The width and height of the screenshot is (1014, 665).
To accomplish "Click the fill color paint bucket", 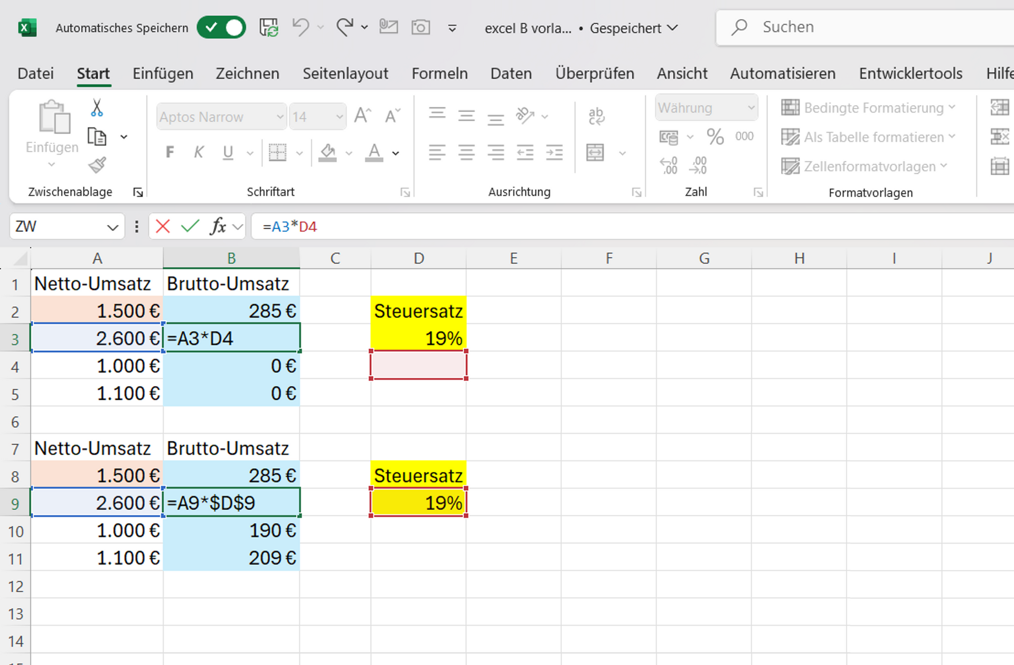I will pyautogui.click(x=327, y=153).
